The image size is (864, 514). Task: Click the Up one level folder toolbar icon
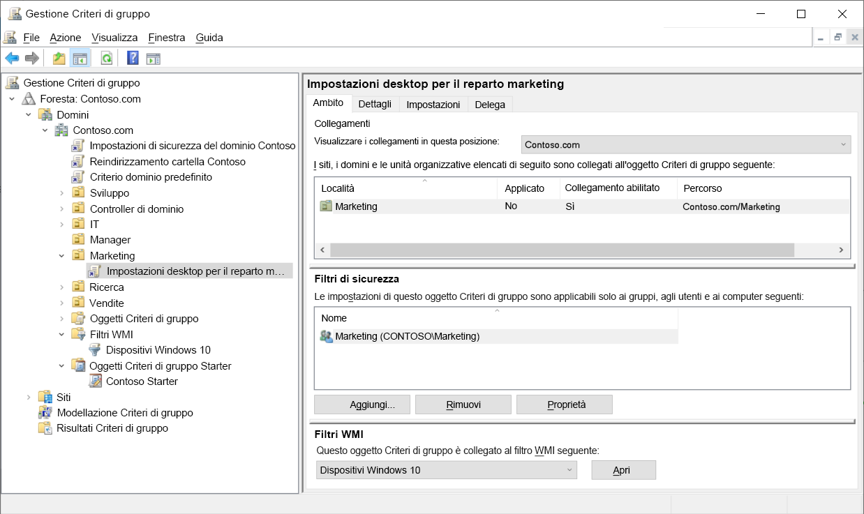59,58
